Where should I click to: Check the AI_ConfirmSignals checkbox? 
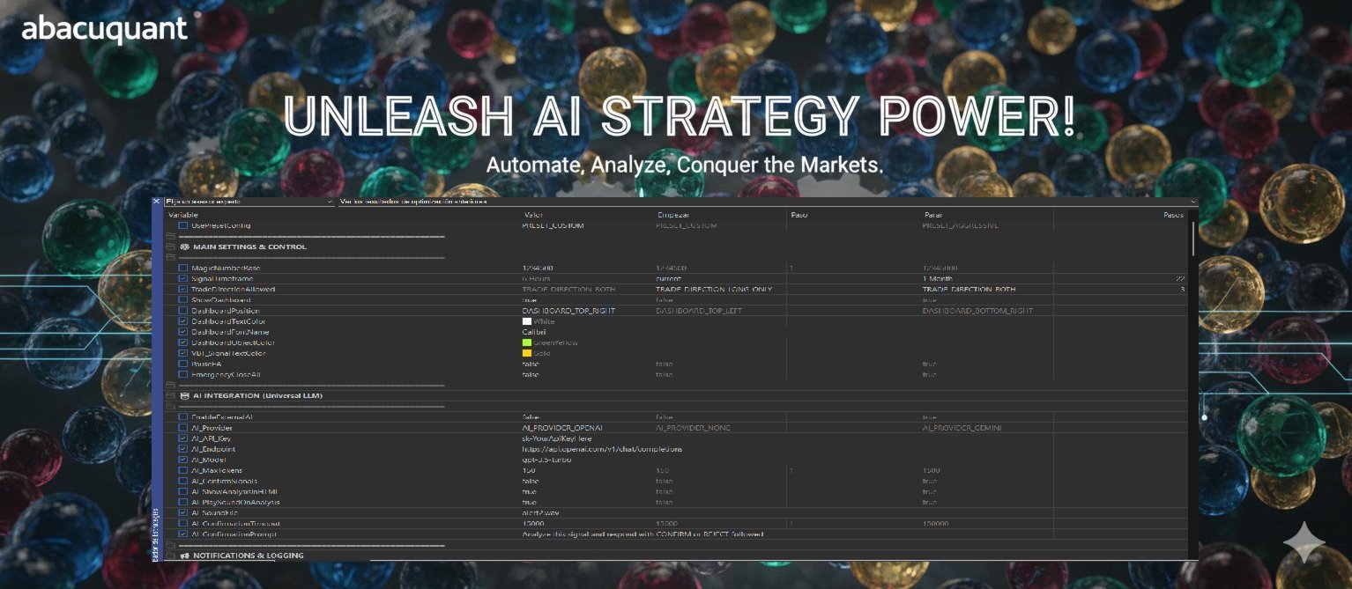click(183, 481)
